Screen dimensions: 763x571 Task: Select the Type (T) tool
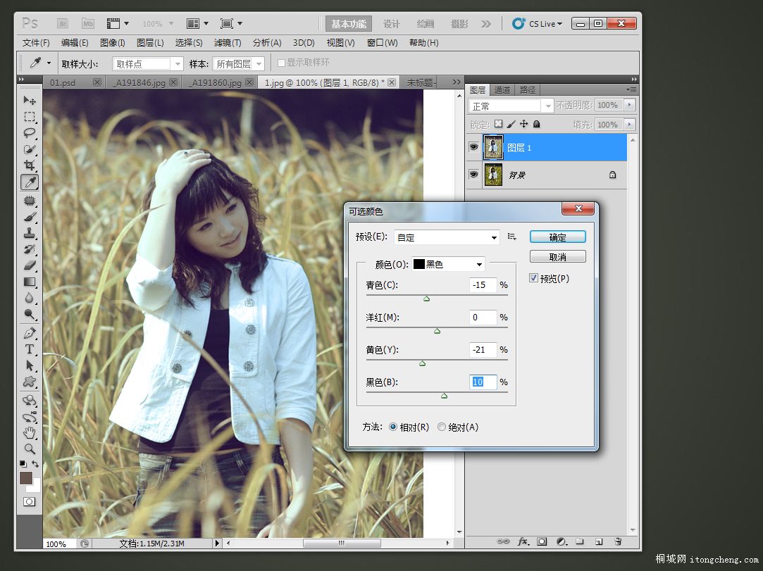pyautogui.click(x=30, y=349)
